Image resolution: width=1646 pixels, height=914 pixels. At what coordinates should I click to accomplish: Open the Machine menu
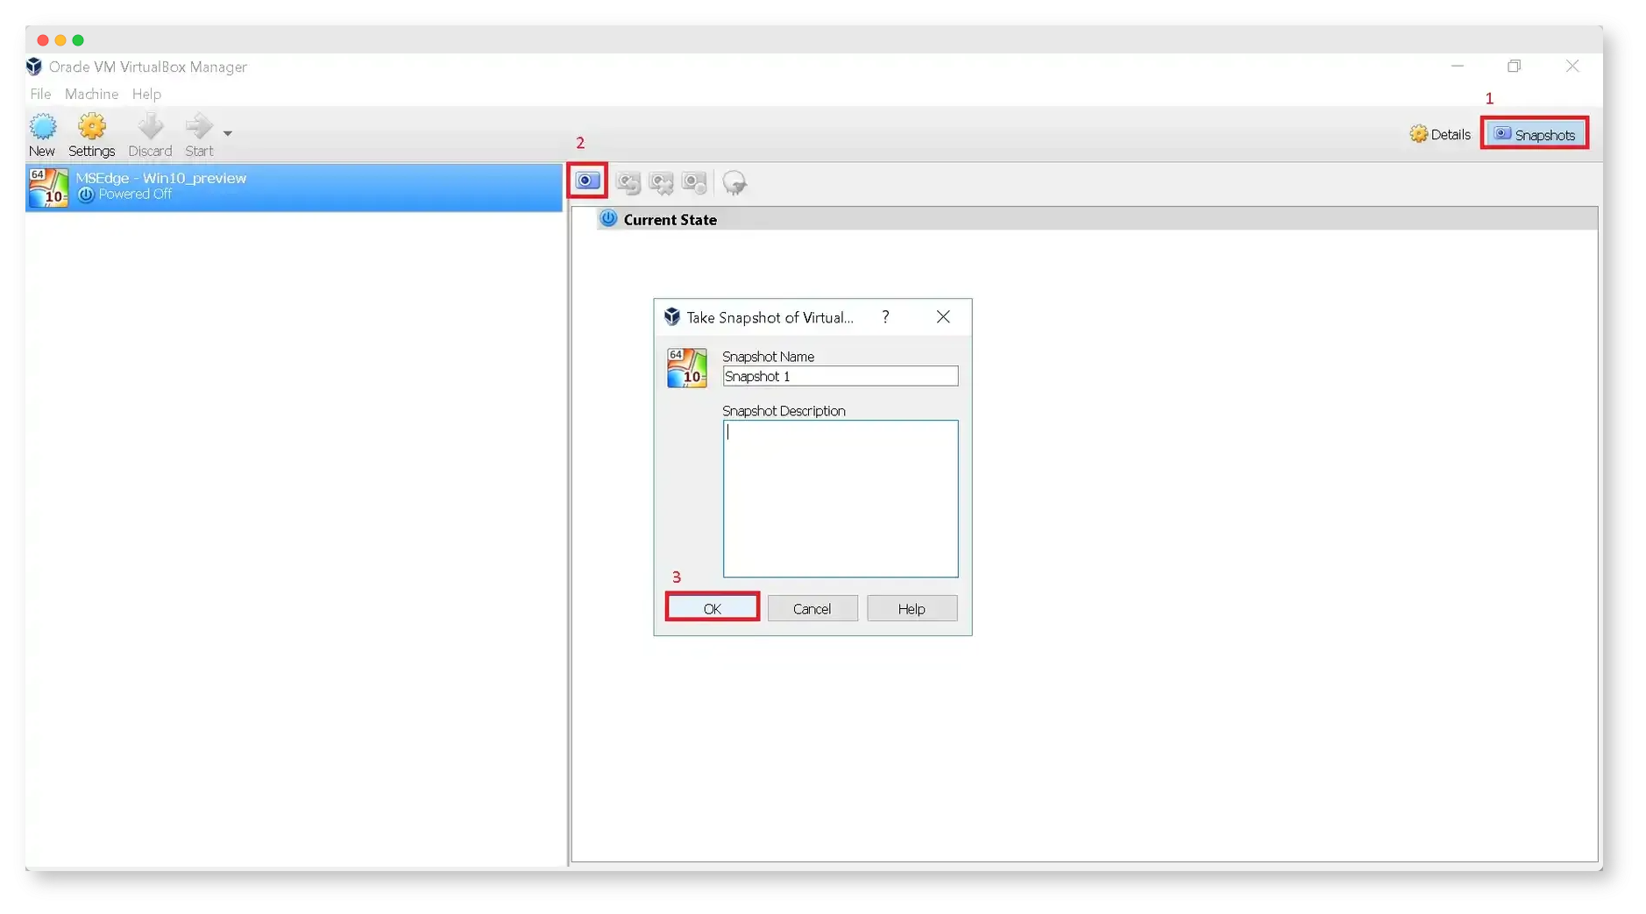(x=91, y=94)
